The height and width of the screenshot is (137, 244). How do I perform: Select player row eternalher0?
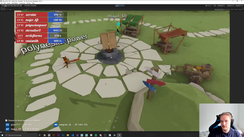point(32,30)
